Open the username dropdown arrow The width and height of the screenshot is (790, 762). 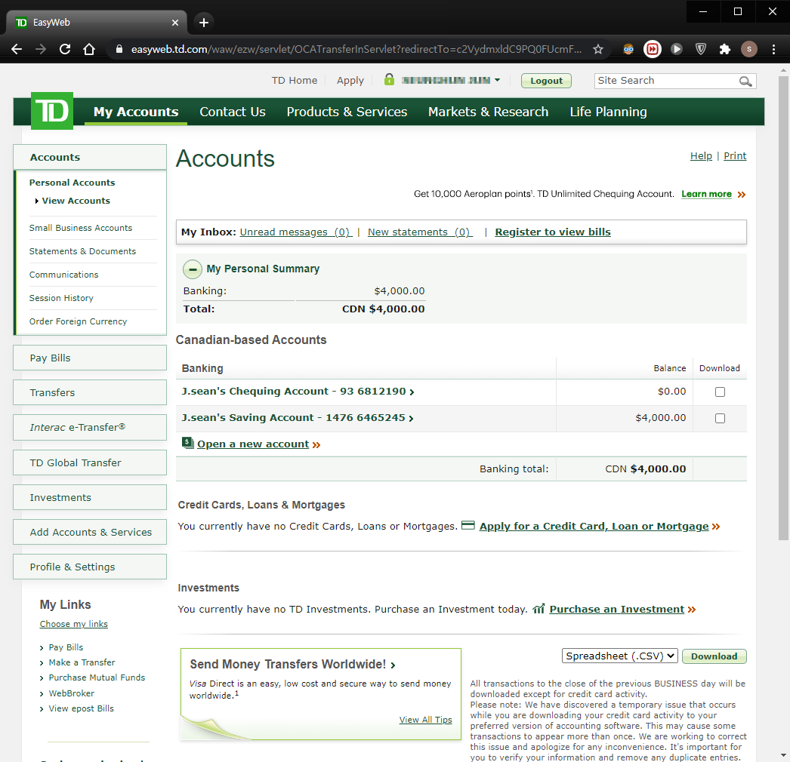click(497, 80)
